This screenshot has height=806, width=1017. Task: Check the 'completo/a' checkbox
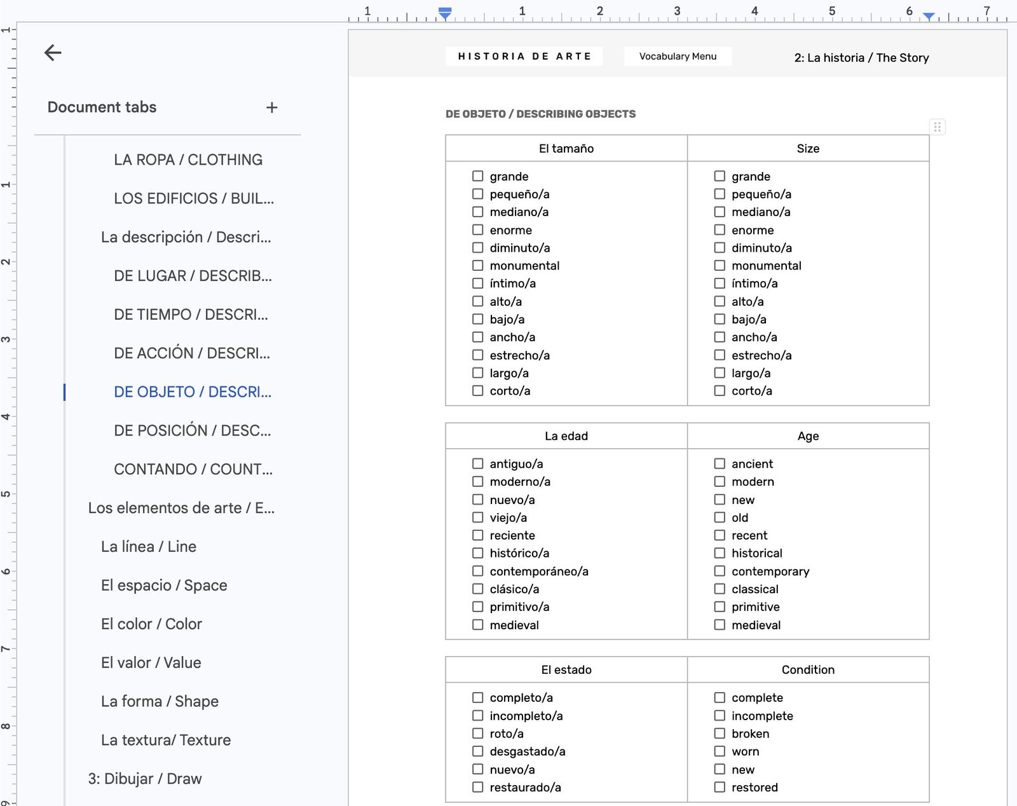tap(478, 698)
